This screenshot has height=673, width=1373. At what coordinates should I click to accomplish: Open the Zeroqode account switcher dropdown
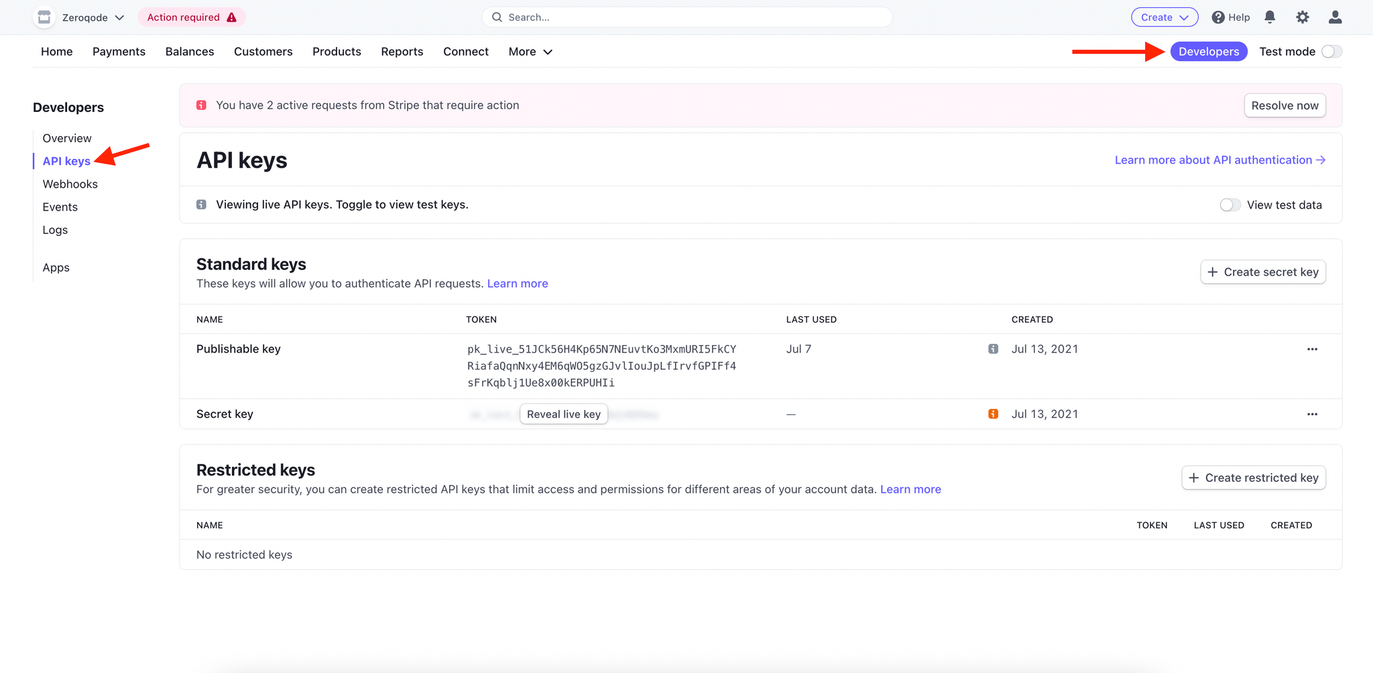coord(92,17)
